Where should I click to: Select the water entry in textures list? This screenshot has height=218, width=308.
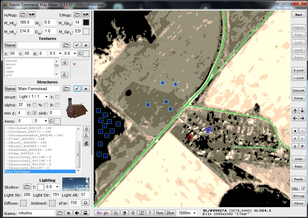(10, 72)
